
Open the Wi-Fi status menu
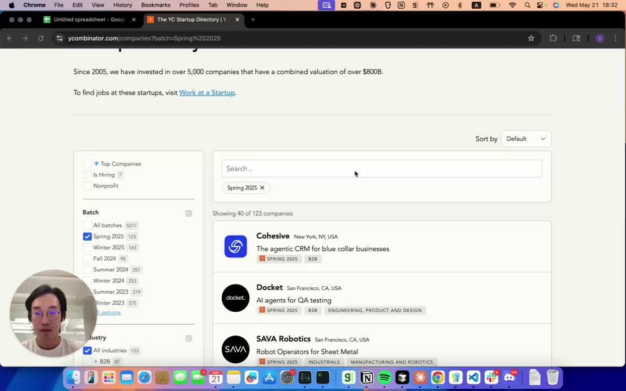512,5
